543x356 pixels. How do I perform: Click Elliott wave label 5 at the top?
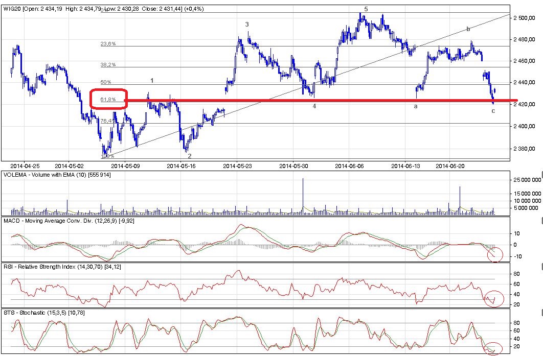tap(366, 9)
